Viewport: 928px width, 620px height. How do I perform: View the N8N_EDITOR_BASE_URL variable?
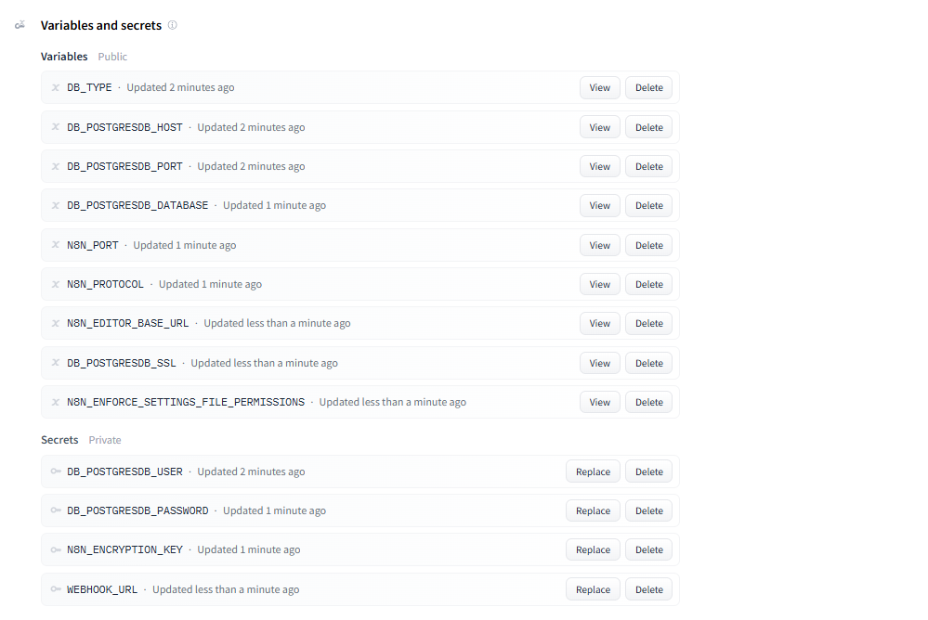click(x=599, y=323)
